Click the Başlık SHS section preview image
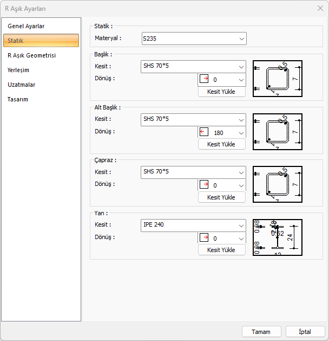This screenshot has width=329, height=341. (x=277, y=79)
